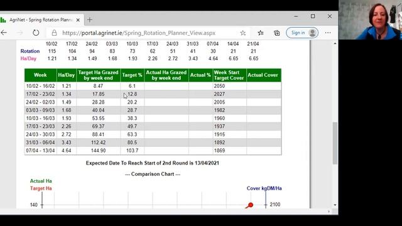Click the Actual Ha chart legend
402x226 pixels.
41,181
